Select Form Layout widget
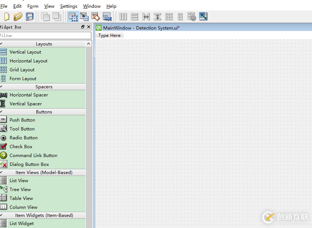This screenshot has height=228, width=312. tap(43, 79)
